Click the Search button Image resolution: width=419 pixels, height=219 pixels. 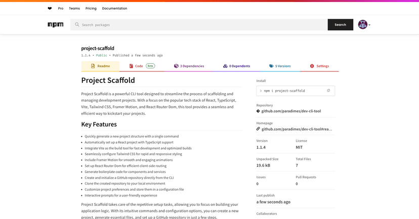(340, 25)
